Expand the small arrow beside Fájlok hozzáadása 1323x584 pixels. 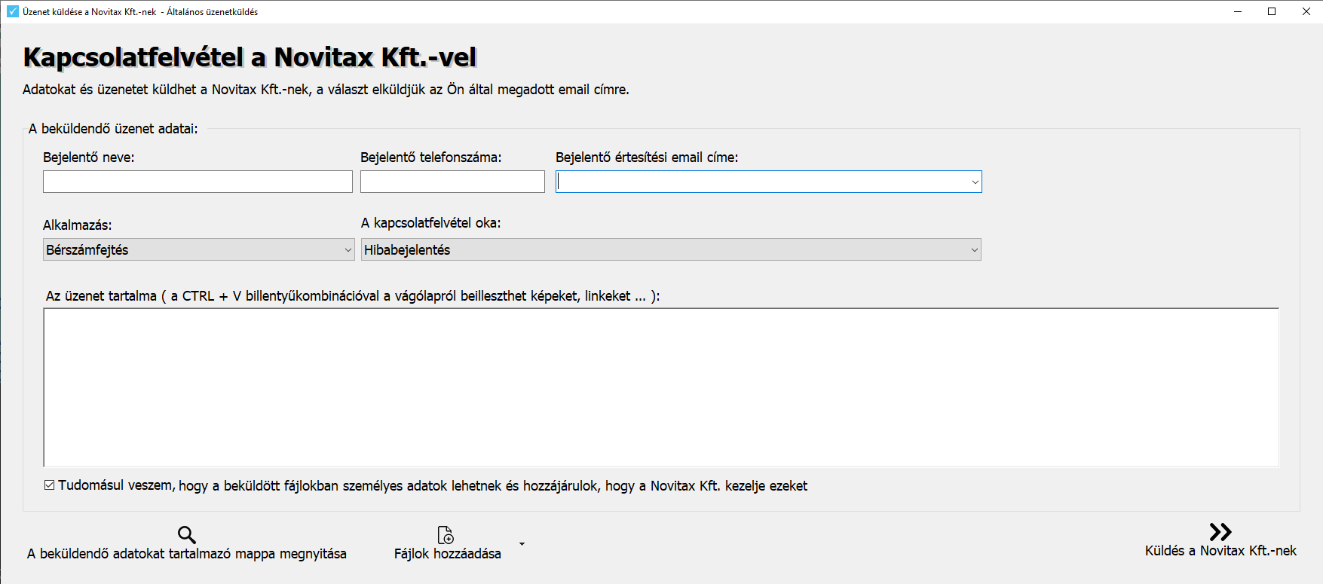click(522, 543)
